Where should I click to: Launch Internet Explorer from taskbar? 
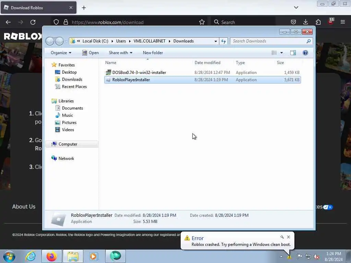click(x=31, y=256)
